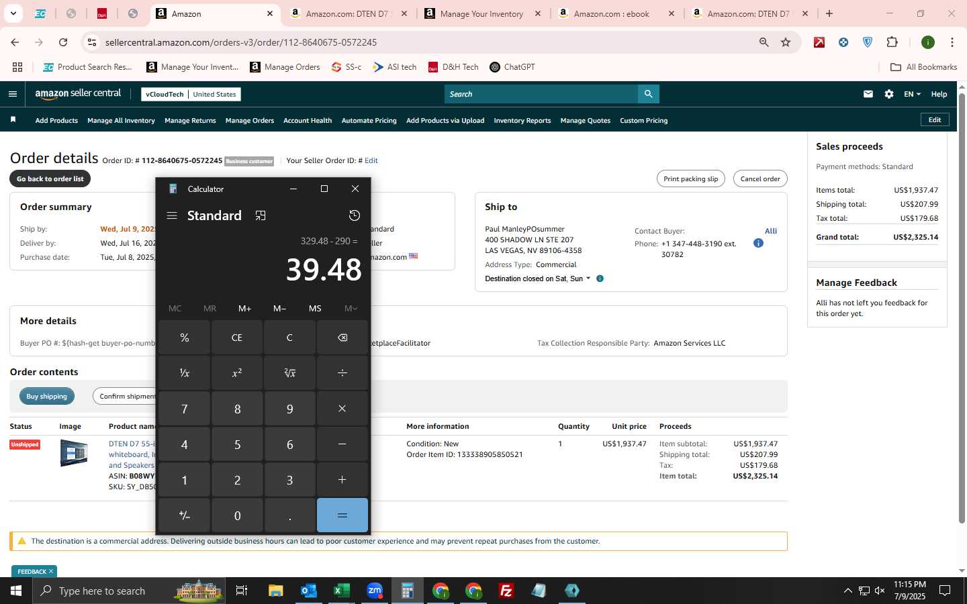Open Calculator history icon
The image size is (967, 604).
(355, 215)
